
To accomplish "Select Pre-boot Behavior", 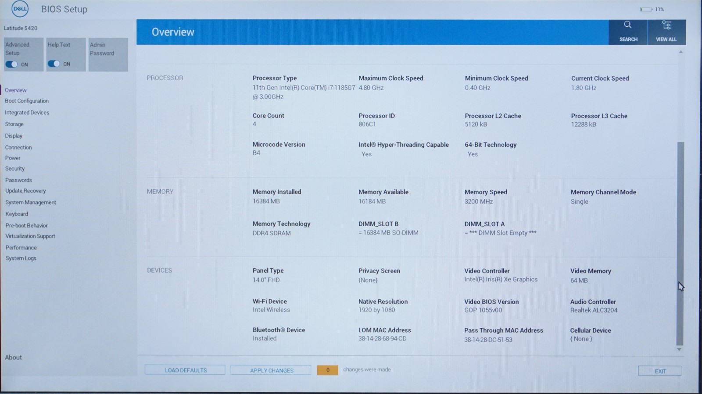I will 26,226.
